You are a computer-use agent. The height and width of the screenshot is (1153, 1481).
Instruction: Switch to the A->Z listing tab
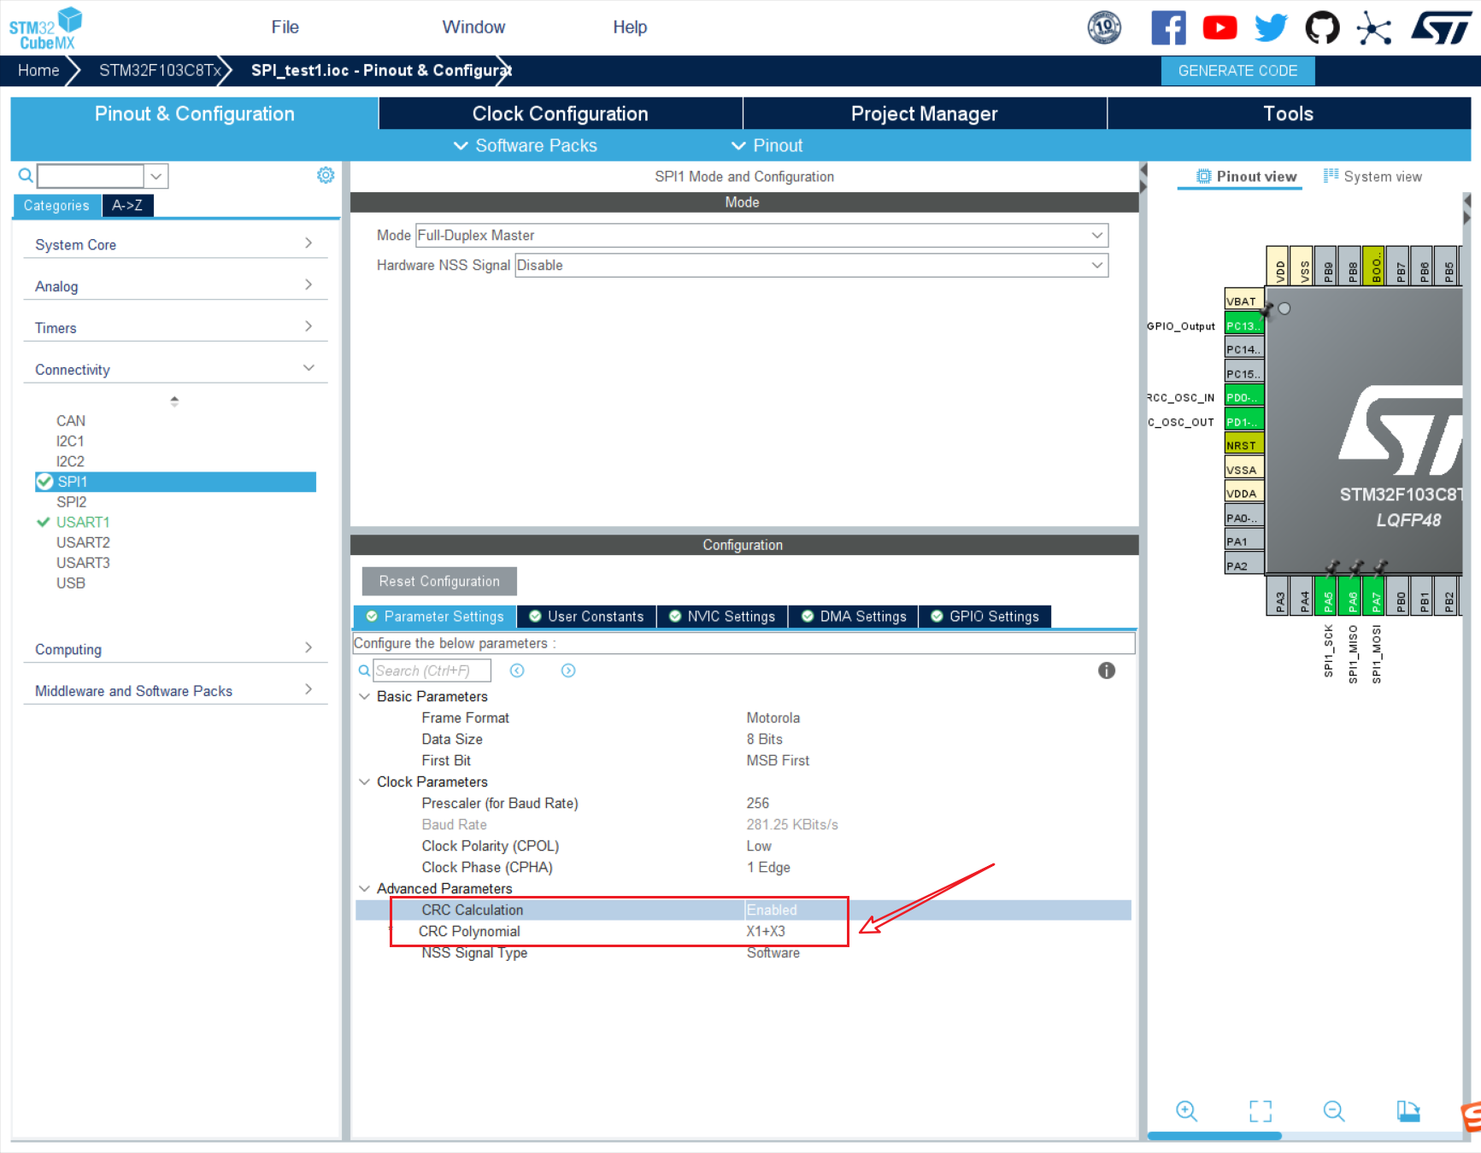[x=127, y=205]
